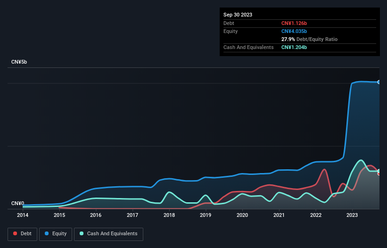Toggle the Equity series in the legend

(56, 234)
